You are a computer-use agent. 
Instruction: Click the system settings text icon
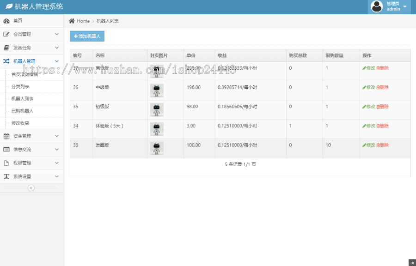(x=6, y=176)
